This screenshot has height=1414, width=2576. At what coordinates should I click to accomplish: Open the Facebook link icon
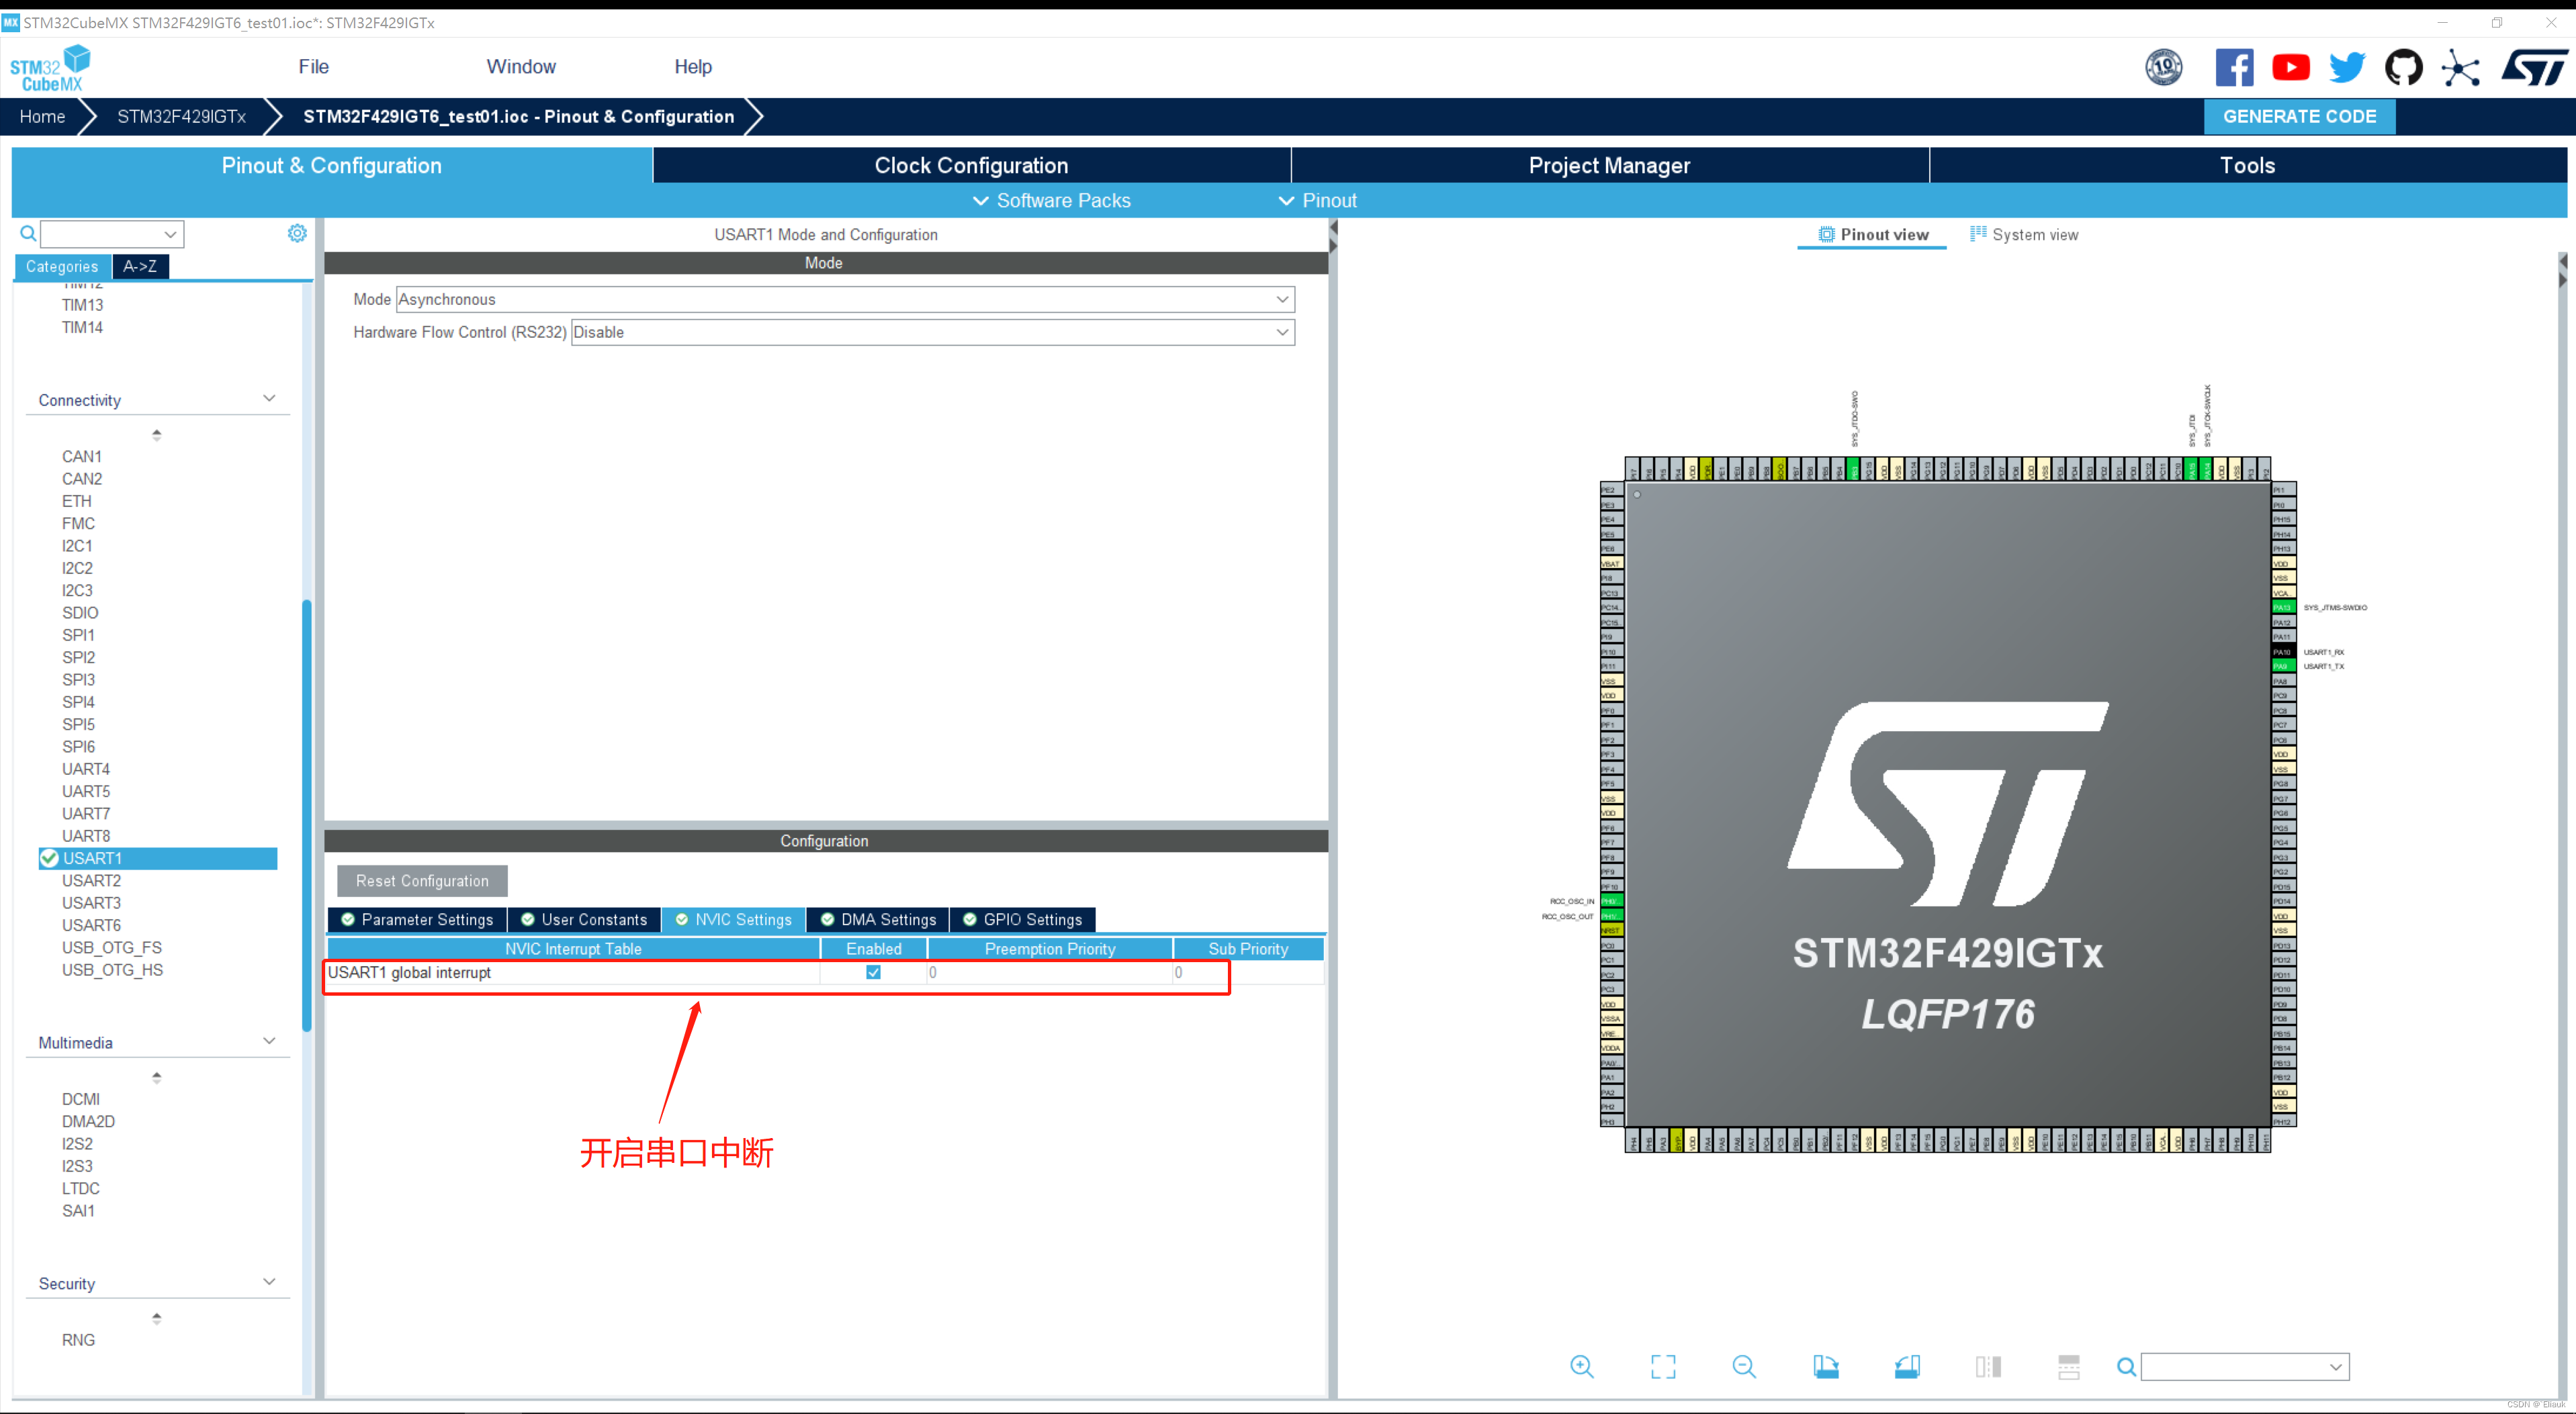pyautogui.click(x=2234, y=67)
